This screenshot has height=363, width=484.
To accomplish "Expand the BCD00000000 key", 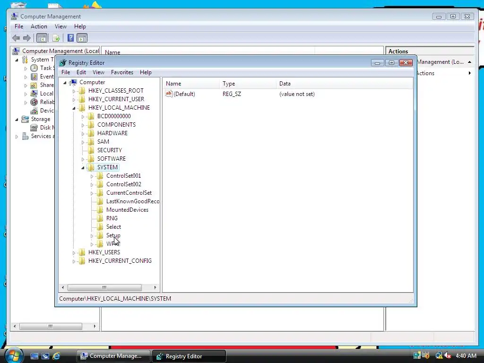I will pyautogui.click(x=83, y=117).
